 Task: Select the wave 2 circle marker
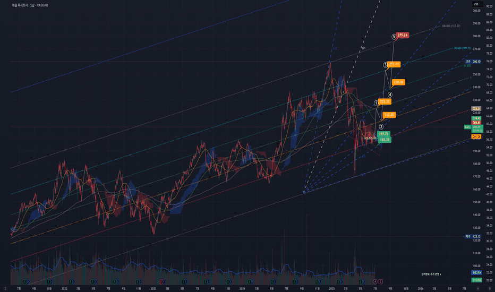381,127
